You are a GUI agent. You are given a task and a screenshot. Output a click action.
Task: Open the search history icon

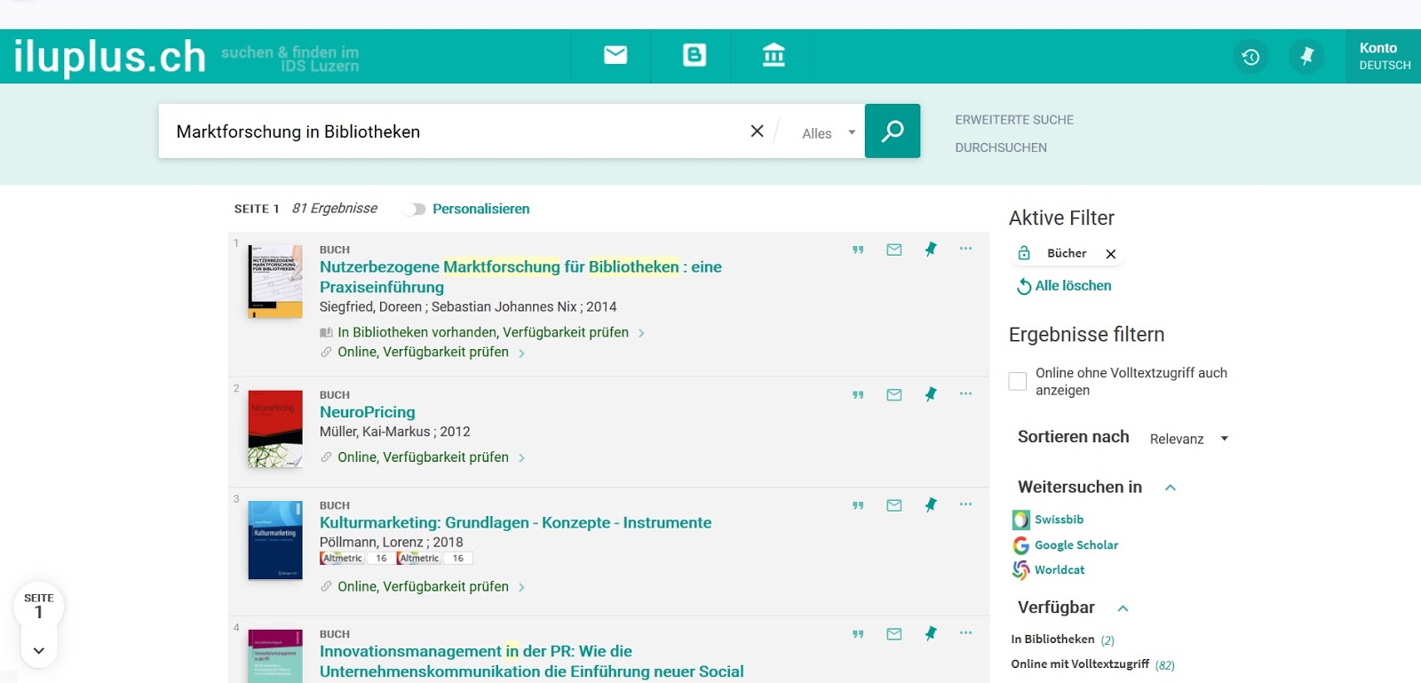point(1250,57)
